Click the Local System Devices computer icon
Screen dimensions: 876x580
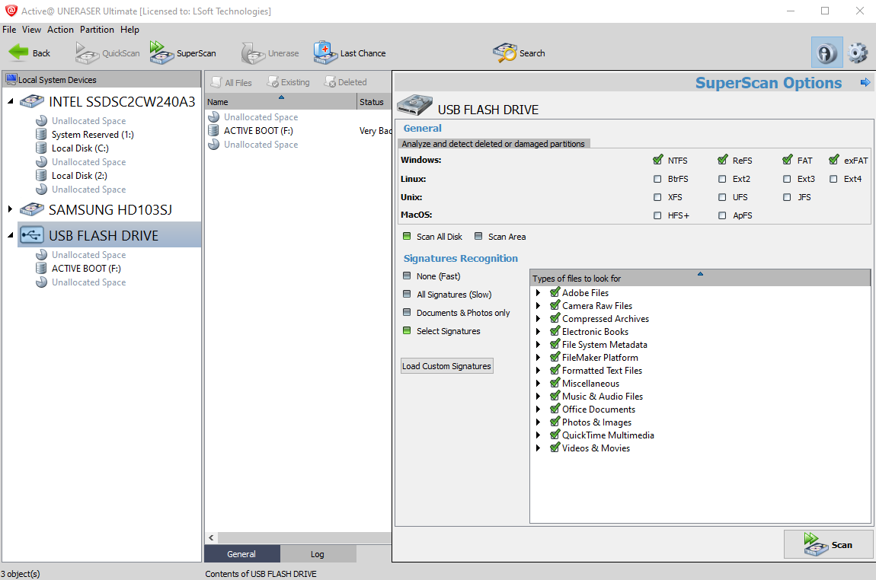[x=11, y=79]
